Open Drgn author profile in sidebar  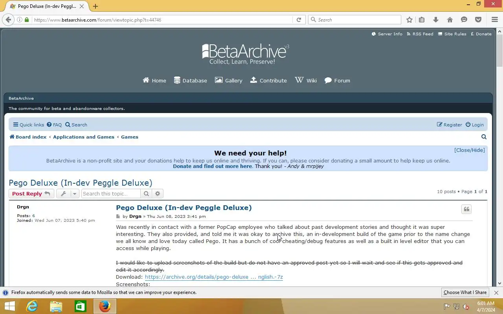pyautogui.click(x=23, y=207)
